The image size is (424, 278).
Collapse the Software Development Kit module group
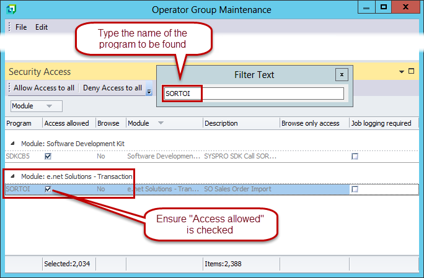[14, 144]
